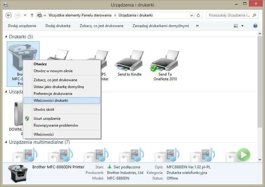Click the 'Sieć podłączona' status text
The image size is (265, 187).
pos(127,167)
